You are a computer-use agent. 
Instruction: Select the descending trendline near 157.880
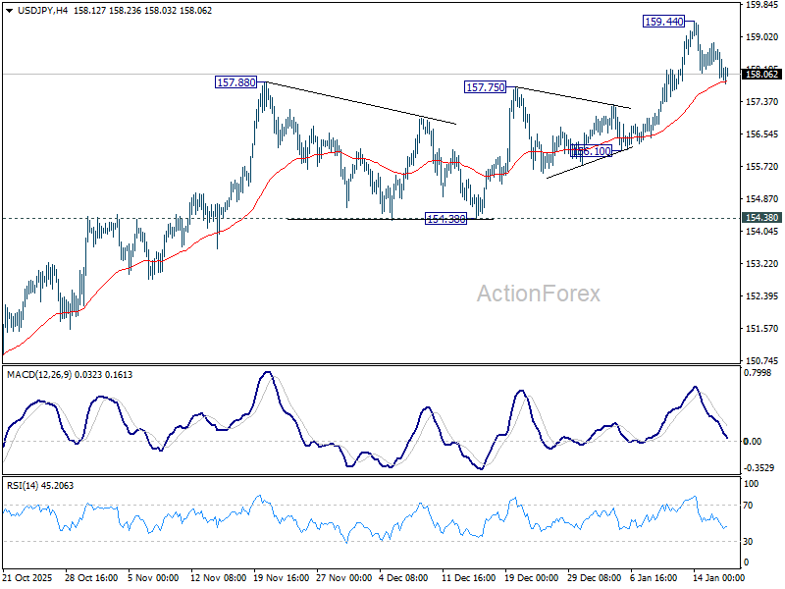(363, 104)
